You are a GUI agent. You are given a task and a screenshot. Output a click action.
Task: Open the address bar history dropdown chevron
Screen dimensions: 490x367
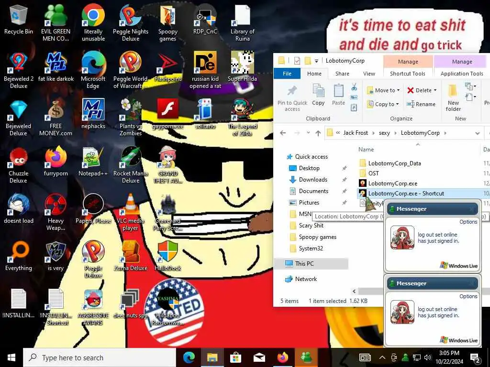pyautogui.click(x=478, y=133)
